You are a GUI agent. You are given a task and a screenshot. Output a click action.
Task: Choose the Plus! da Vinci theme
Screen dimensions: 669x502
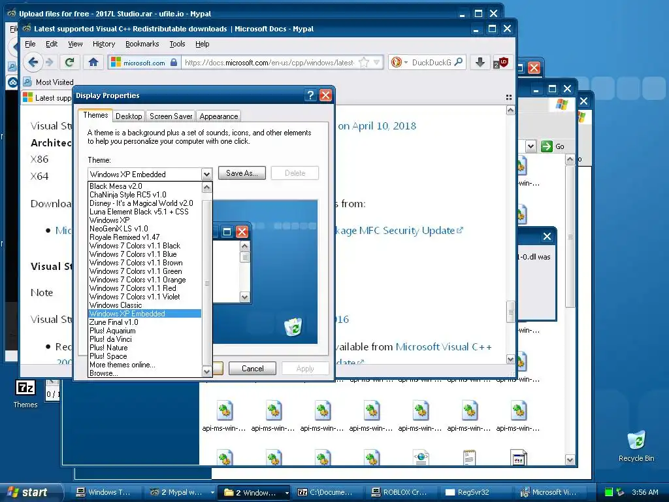(144, 339)
